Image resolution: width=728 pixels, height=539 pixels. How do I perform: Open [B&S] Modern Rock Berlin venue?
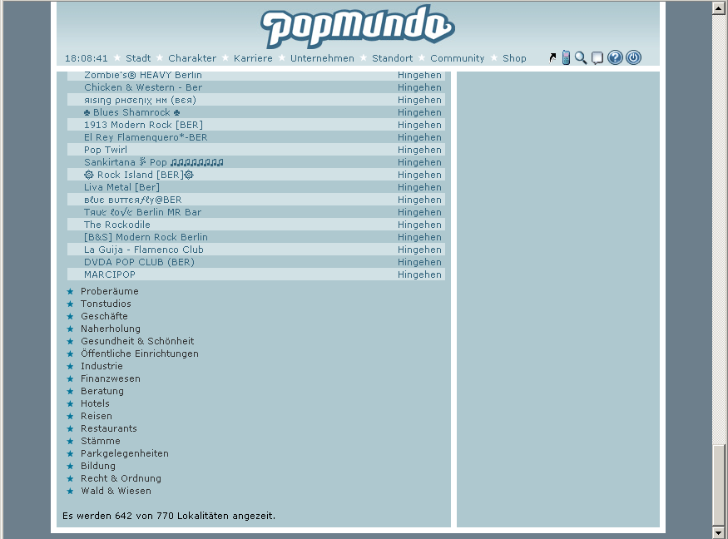[146, 237]
